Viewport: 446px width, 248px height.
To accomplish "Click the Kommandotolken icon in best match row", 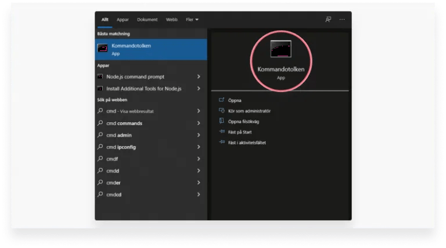I will [x=102, y=48].
